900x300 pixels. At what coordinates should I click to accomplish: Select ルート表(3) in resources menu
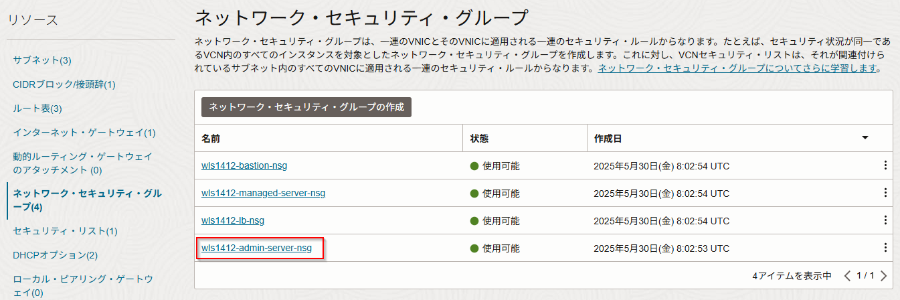pos(37,108)
